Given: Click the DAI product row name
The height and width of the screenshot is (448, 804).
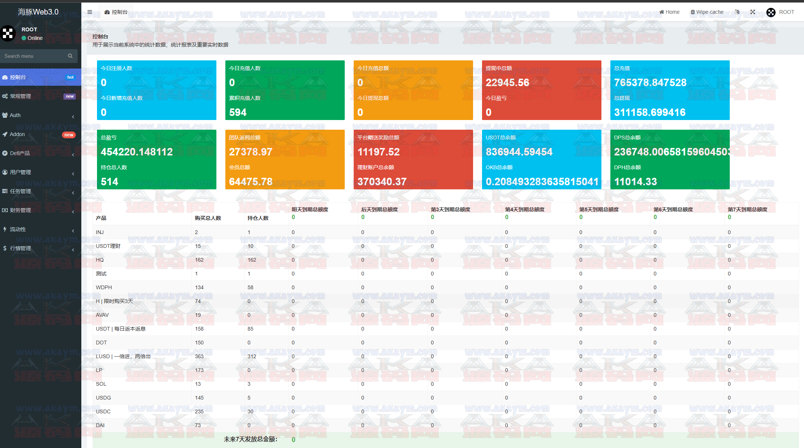Looking at the screenshot, I should click(x=100, y=425).
